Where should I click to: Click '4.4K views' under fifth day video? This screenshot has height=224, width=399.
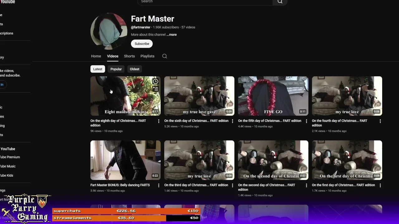pos(245,126)
